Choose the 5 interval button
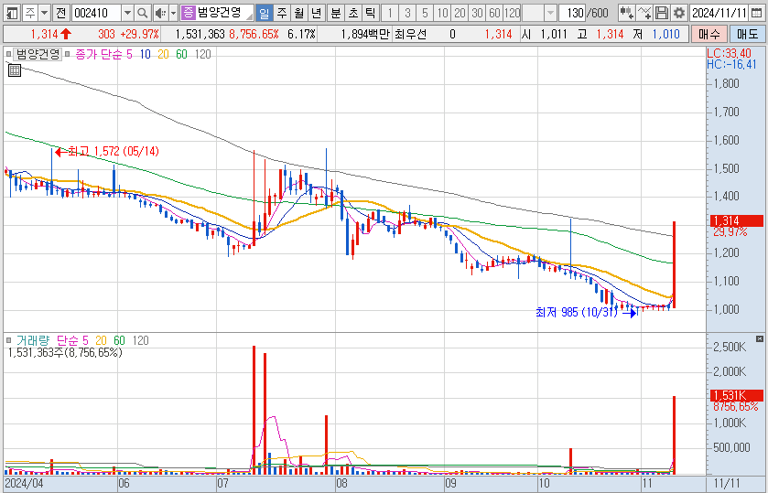768x493 pixels. [425, 13]
